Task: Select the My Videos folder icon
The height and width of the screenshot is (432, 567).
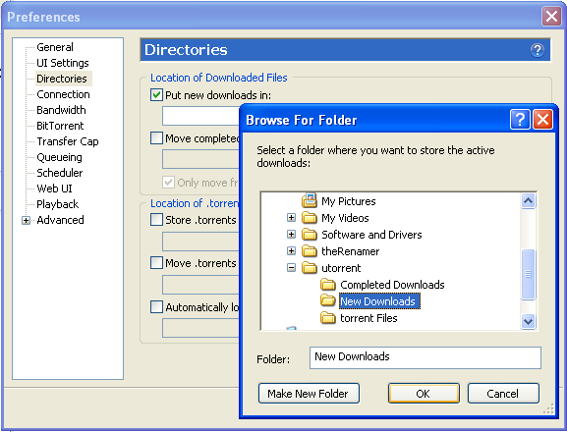Action: click(310, 217)
